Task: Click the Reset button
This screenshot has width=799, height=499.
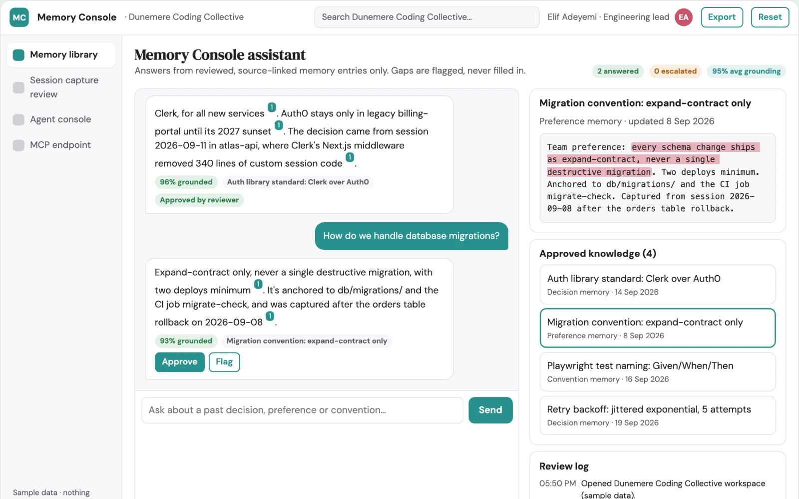Action: [x=770, y=17]
